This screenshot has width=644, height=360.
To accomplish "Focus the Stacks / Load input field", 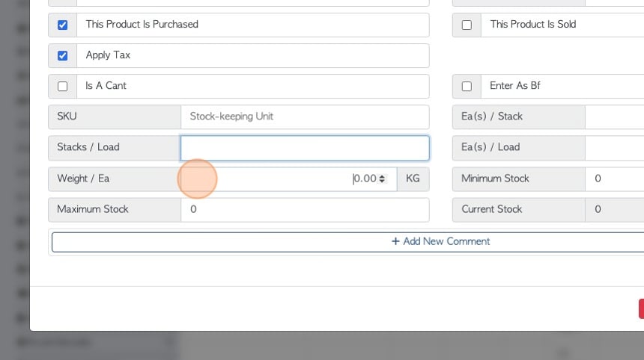I will click(x=305, y=148).
